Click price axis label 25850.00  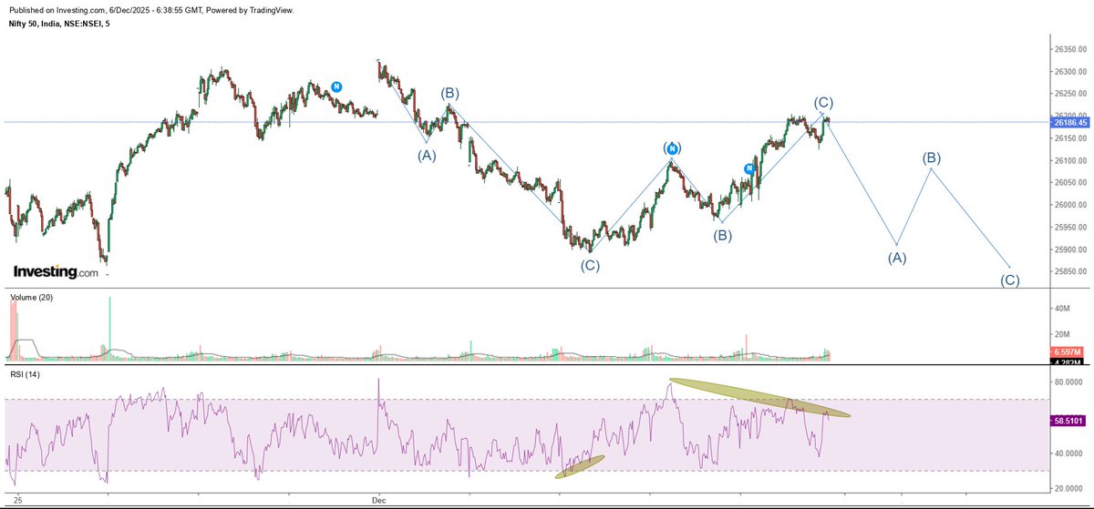(1068, 271)
